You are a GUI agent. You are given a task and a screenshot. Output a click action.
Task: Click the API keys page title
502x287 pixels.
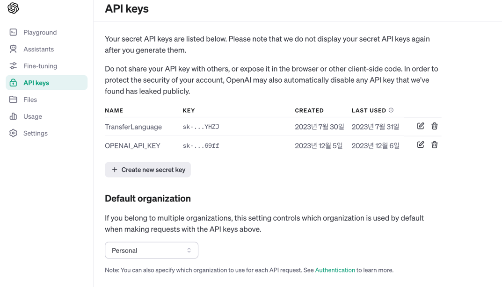click(127, 8)
